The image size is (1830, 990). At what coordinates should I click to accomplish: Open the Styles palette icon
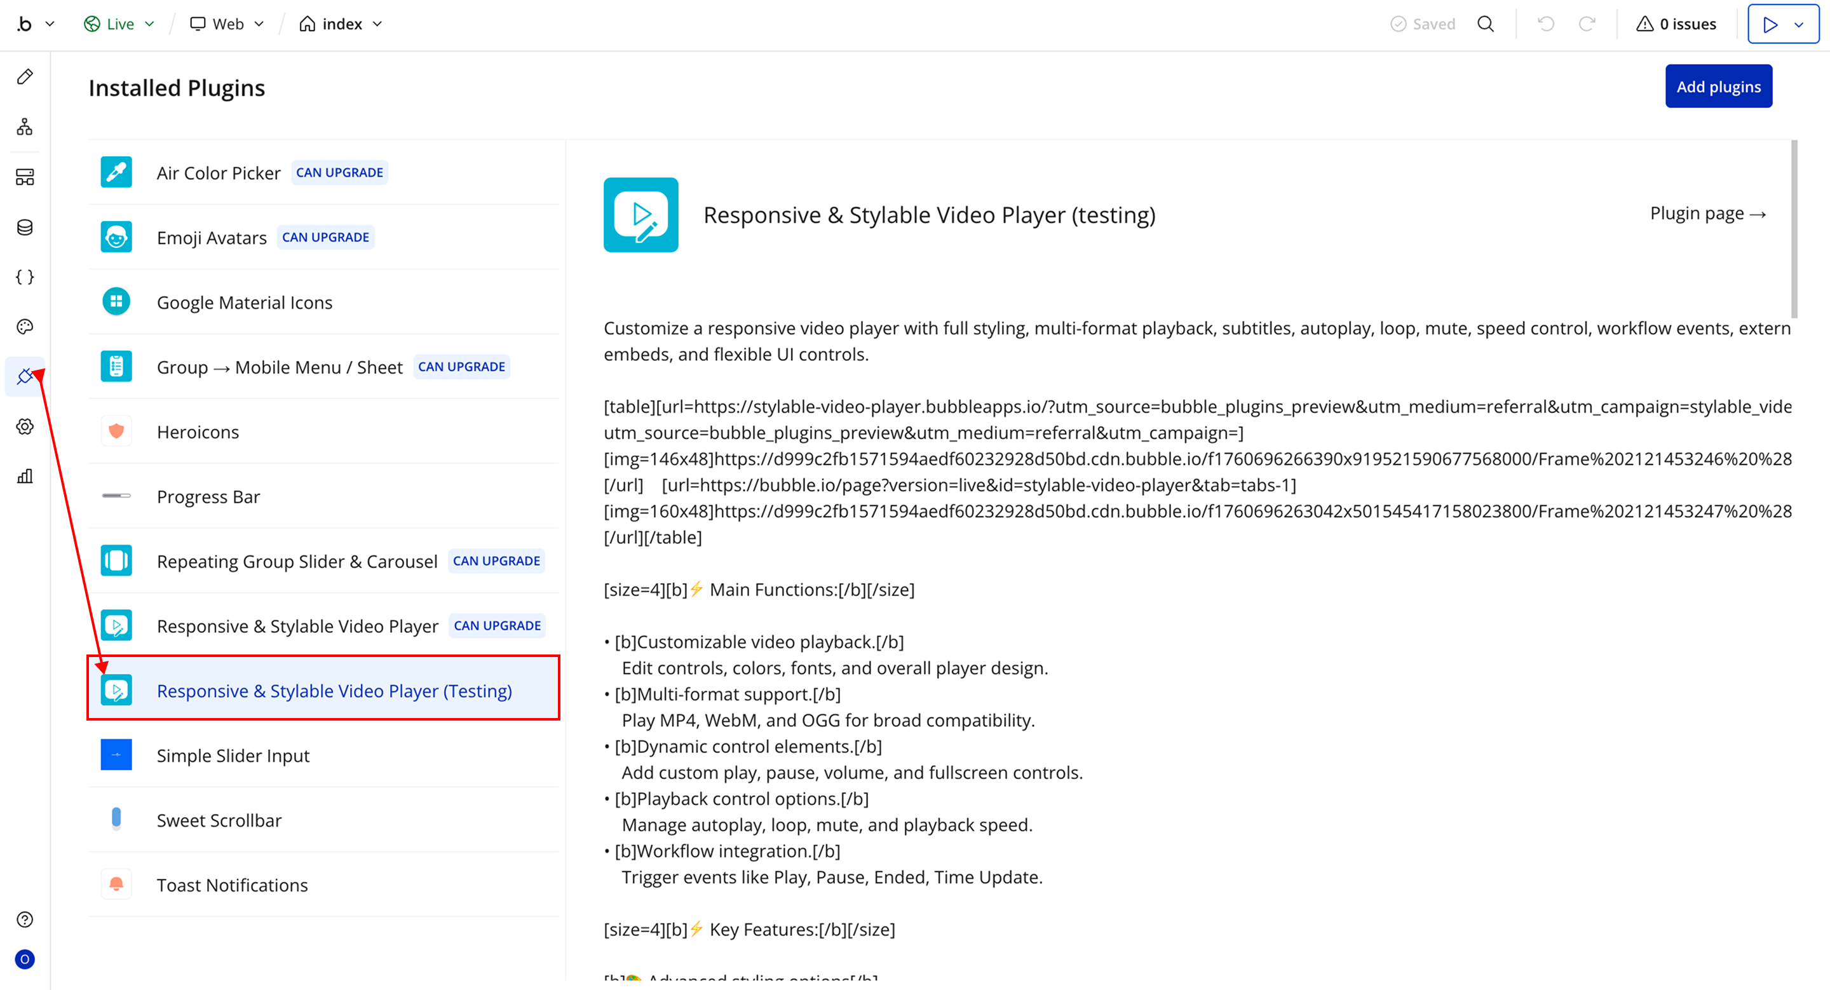coord(25,327)
